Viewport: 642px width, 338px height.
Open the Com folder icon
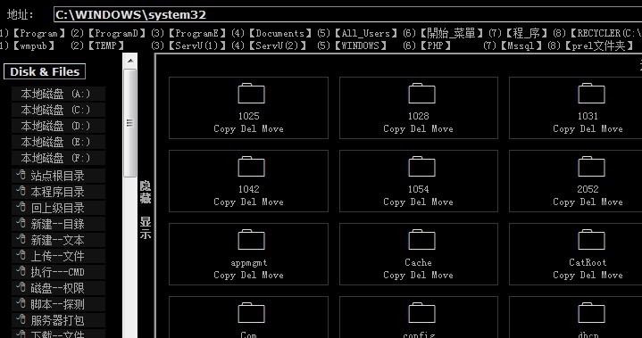click(x=251, y=313)
